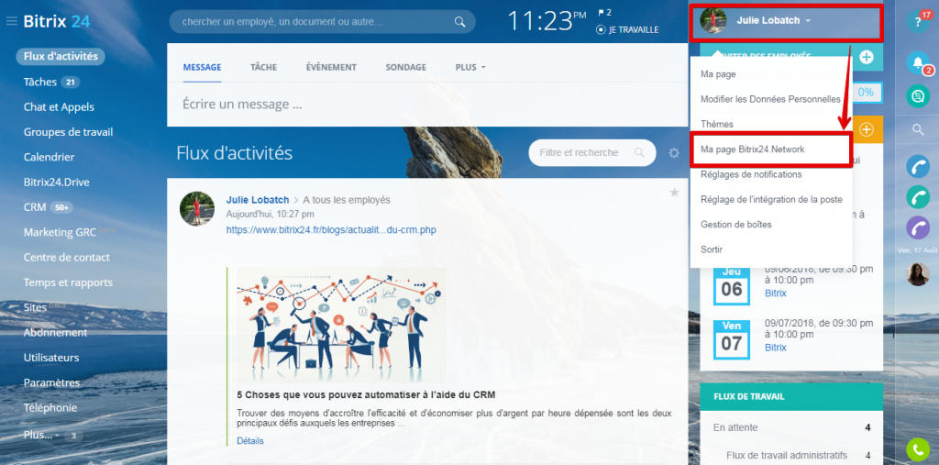939x465 pixels.
Task: Expand the PLUS dropdown in message tabs
Action: coord(470,67)
